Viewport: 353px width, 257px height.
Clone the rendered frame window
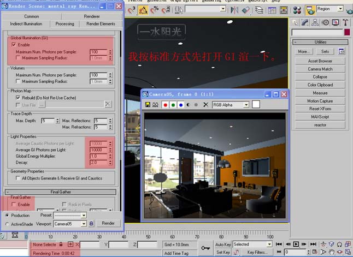[155, 105]
